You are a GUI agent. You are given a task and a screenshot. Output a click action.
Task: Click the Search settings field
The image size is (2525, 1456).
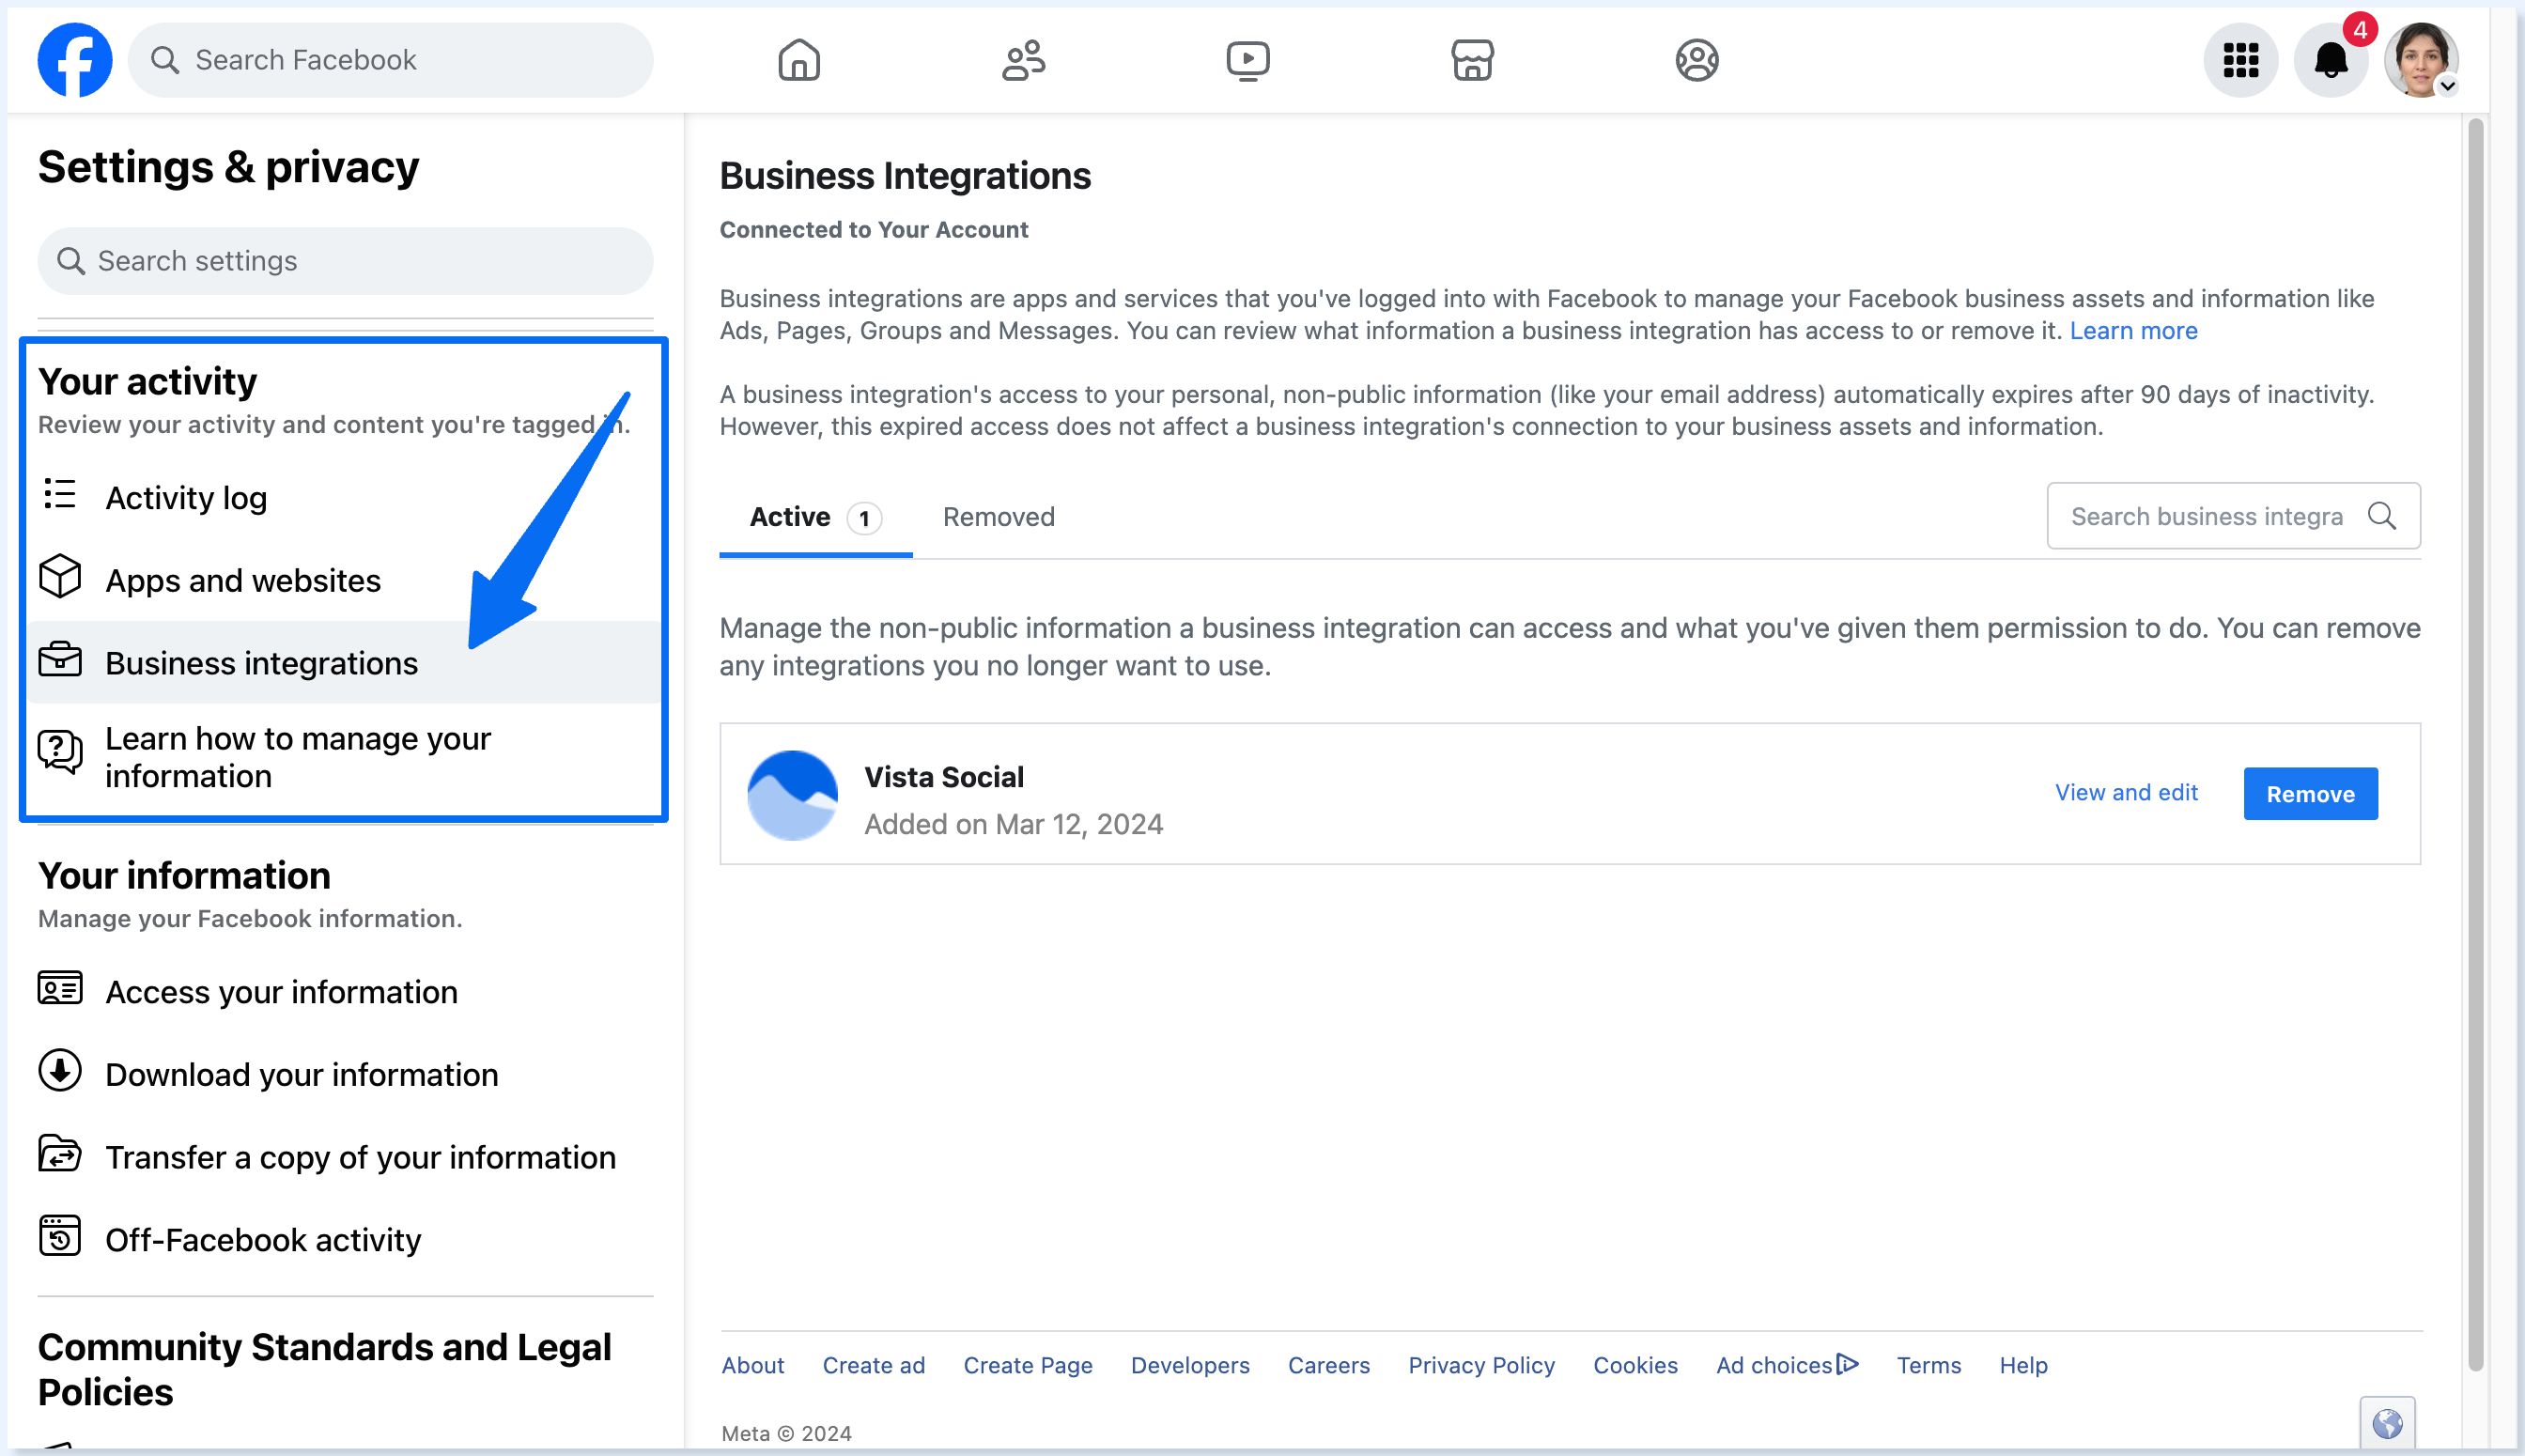coord(345,261)
